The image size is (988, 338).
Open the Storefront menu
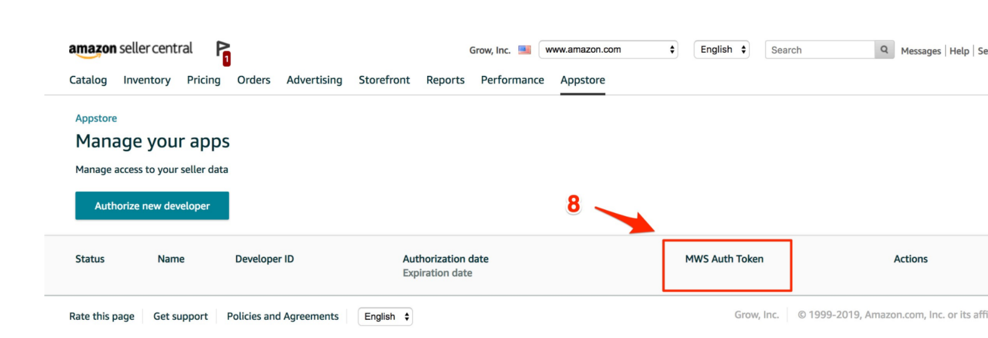click(x=384, y=80)
